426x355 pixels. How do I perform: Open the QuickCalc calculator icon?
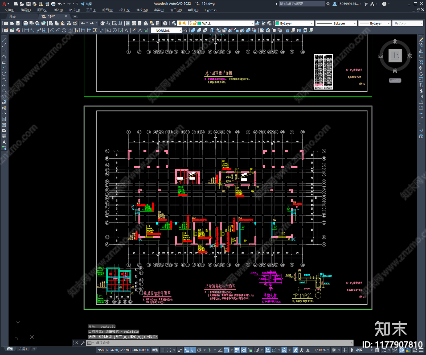point(158,23)
